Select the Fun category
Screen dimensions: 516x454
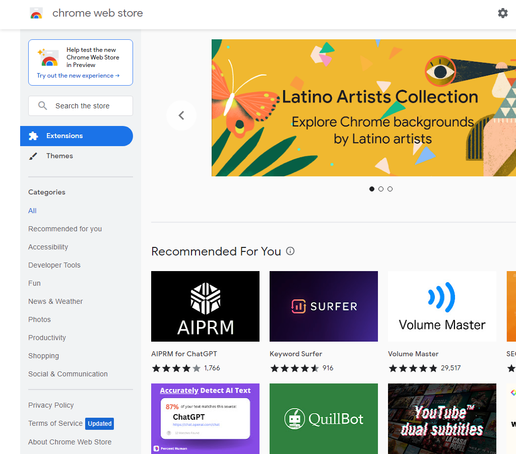coord(34,283)
